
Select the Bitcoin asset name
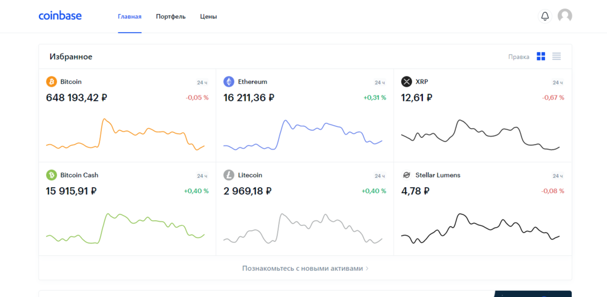pyautogui.click(x=71, y=82)
